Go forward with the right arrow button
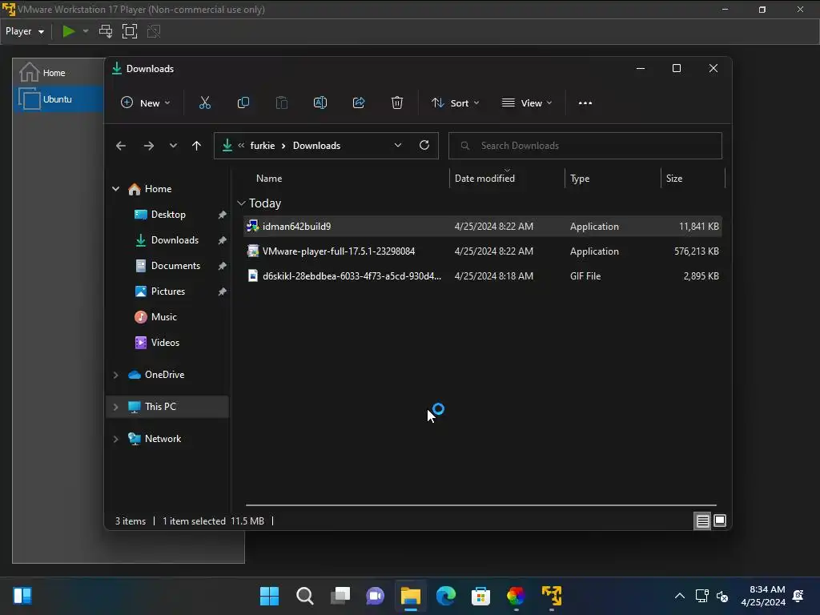 (148, 146)
